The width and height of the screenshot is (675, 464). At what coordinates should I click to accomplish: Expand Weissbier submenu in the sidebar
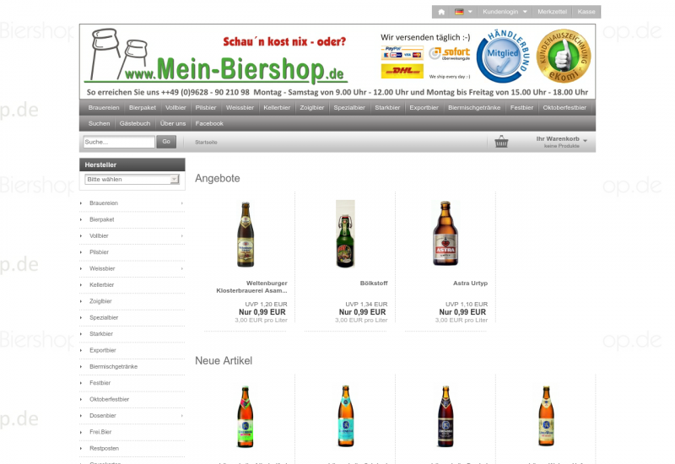[181, 268]
